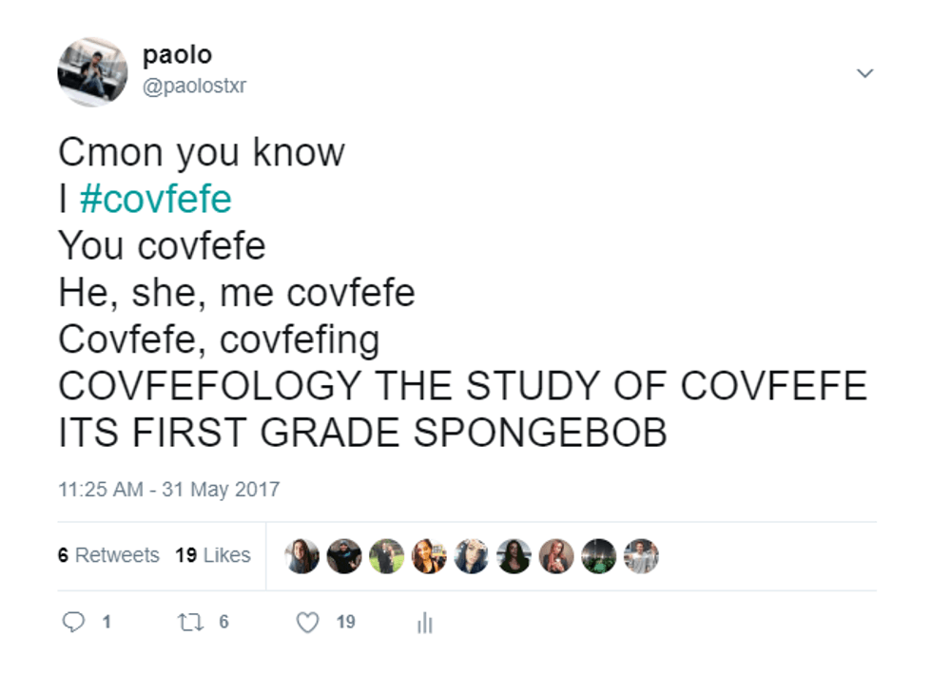The height and width of the screenshot is (676, 932).
Task: Open paolo's profile picture
Action: tap(91, 72)
